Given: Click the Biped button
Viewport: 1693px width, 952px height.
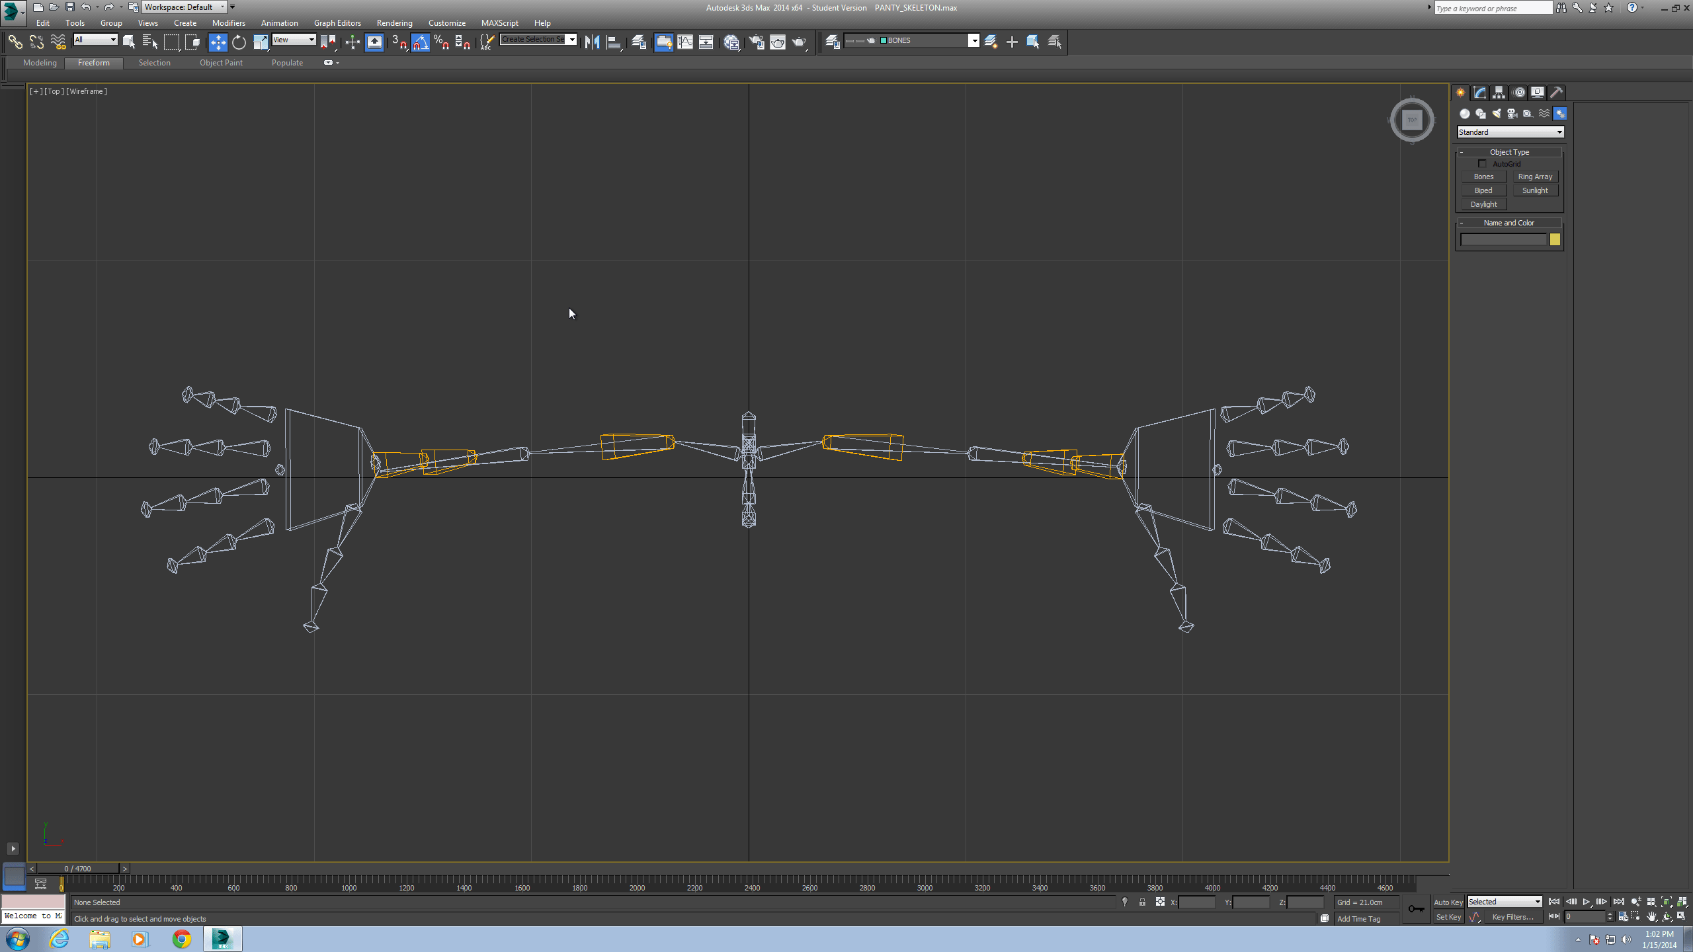Looking at the screenshot, I should (x=1483, y=190).
